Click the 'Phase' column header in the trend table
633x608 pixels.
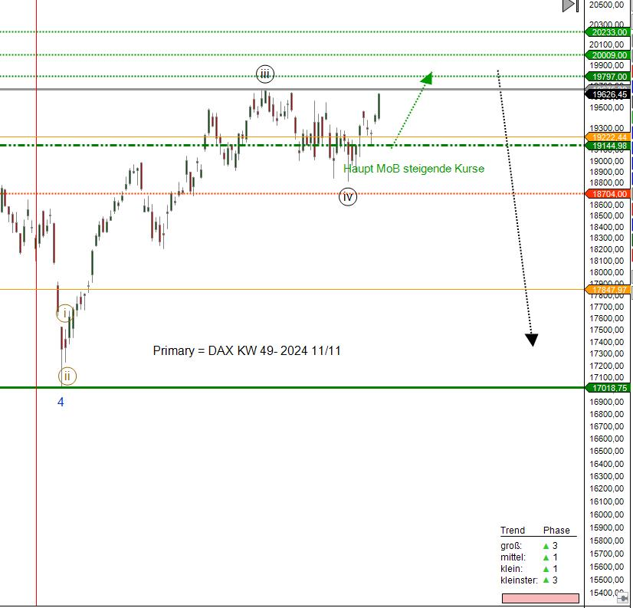tap(556, 531)
